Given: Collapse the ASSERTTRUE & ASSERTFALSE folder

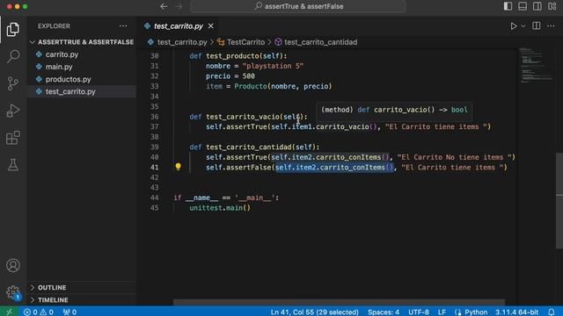Looking at the screenshot, I should coord(82,42).
